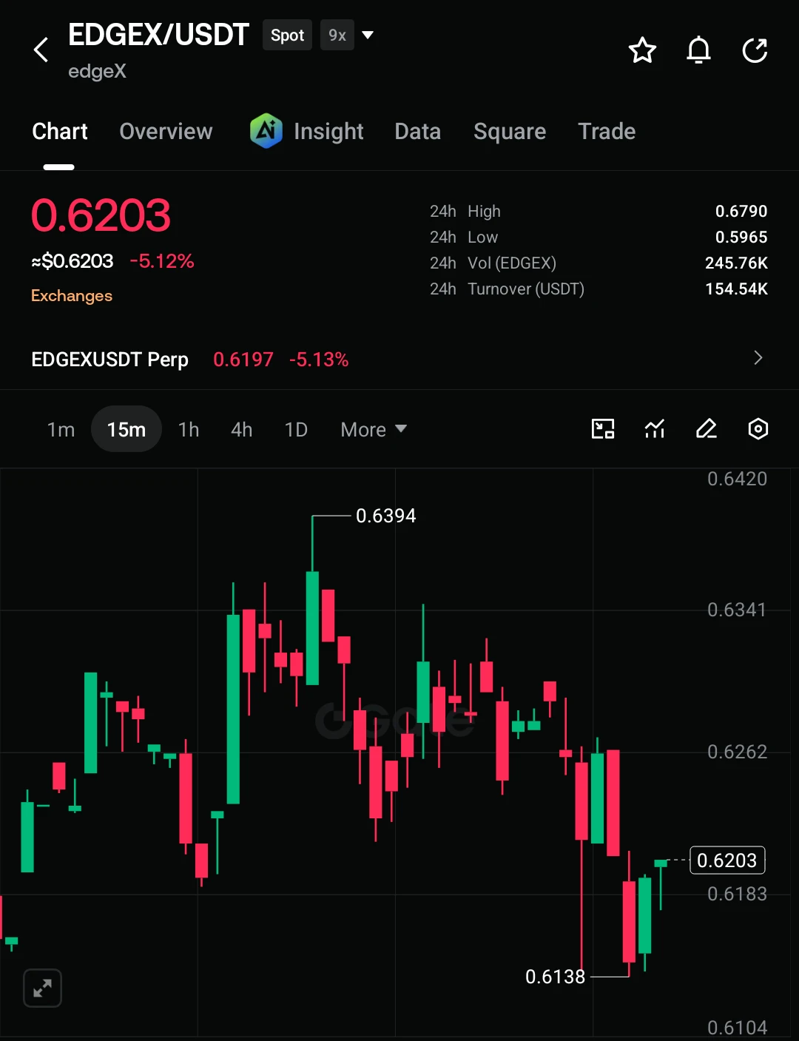Screen dimensions: 799x1041
Task: Open chart indicators icon
Action: pyautogui.click(x=655, y=429)
